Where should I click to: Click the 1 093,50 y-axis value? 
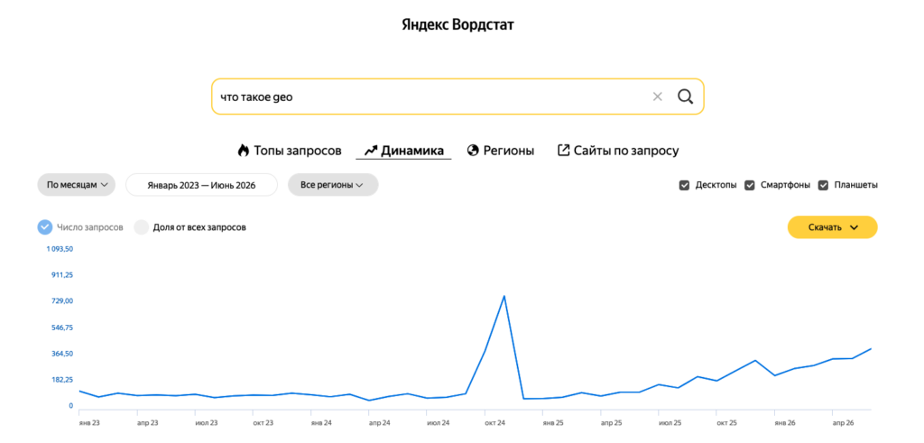coord(60,249)
